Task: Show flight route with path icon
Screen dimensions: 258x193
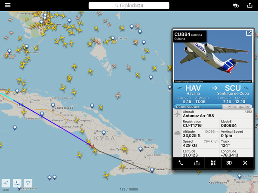Action: coord(181,163)
